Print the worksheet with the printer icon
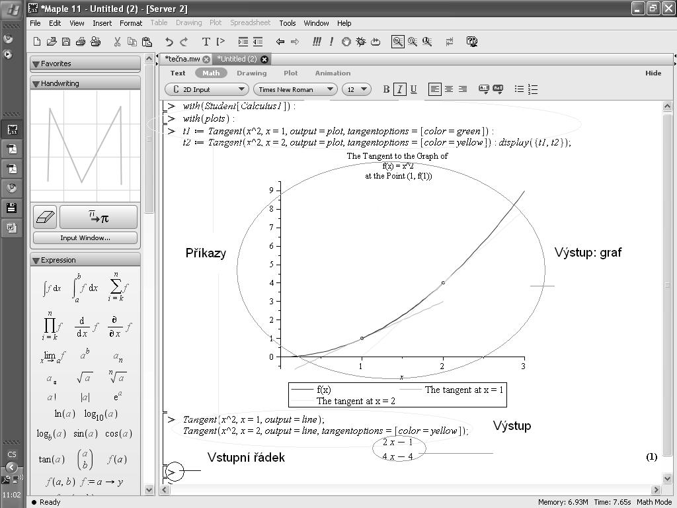 coord(81,42)
